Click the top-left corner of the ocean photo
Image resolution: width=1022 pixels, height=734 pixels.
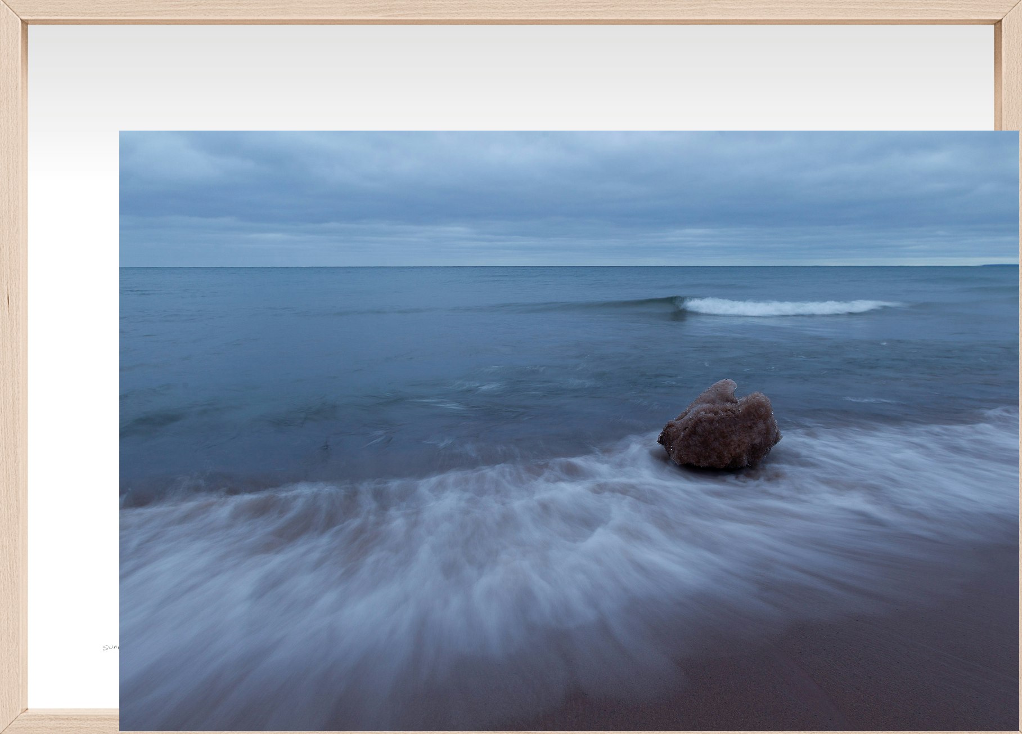pos(121,133)
